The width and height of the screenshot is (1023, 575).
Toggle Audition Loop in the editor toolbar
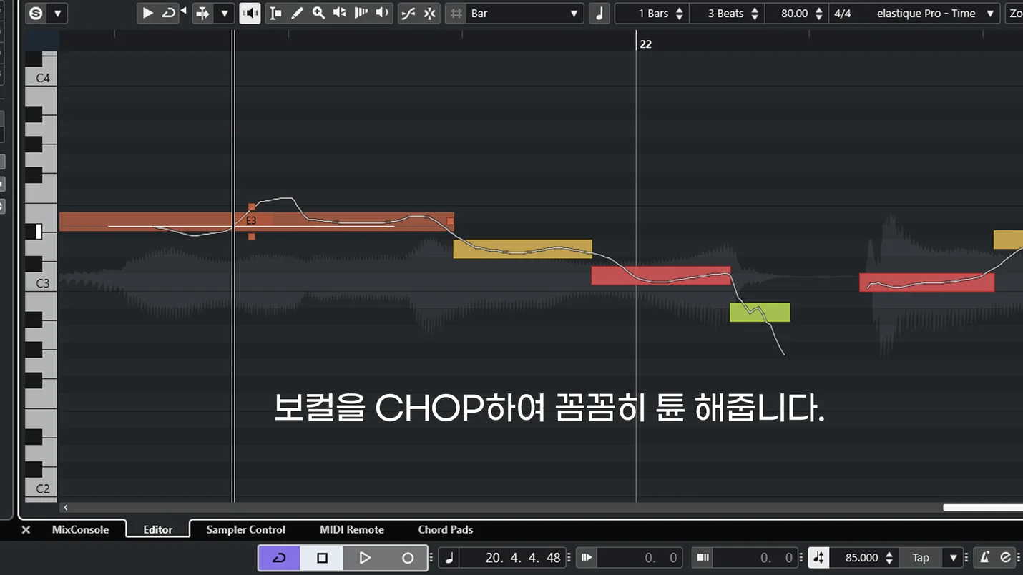[x=169, y=13]
